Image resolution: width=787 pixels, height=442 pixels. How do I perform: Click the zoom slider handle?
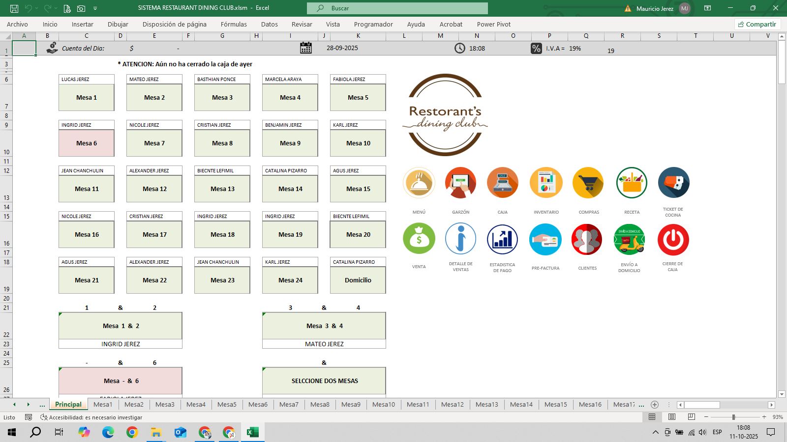click(733, 417)
